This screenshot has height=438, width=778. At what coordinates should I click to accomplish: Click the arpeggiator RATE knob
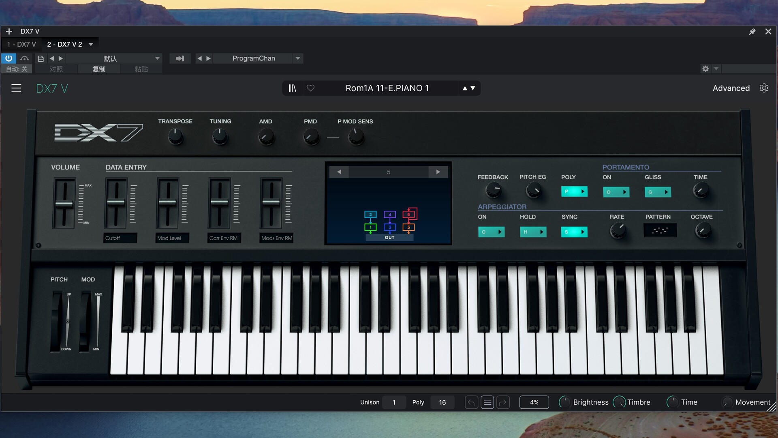618,230
